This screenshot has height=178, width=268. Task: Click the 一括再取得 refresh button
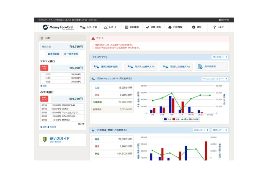point(71,54)
